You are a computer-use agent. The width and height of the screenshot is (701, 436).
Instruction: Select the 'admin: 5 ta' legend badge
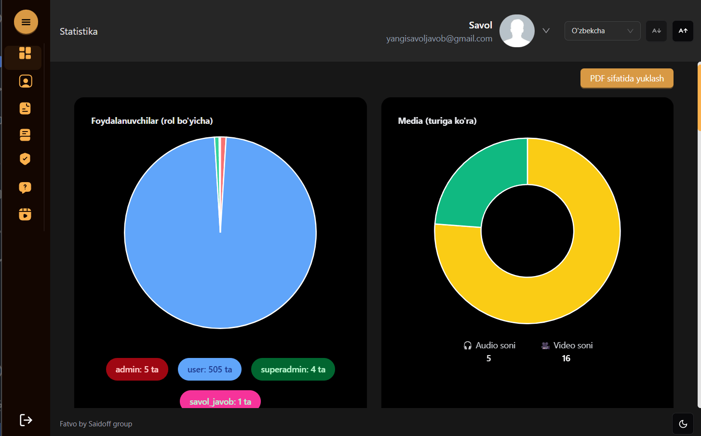coord(137,370)
